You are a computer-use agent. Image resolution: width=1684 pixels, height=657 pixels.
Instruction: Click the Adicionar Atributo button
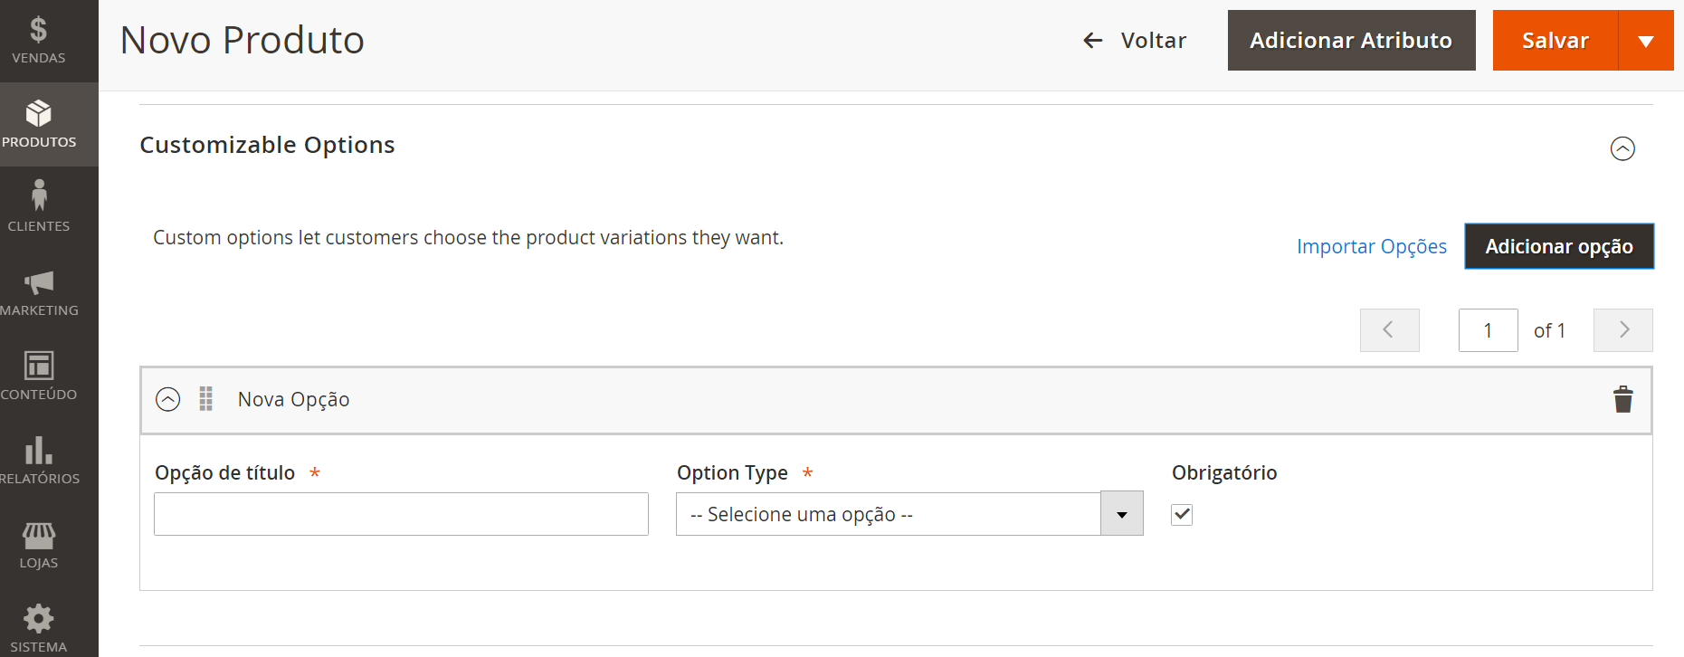coord(1351,41)
